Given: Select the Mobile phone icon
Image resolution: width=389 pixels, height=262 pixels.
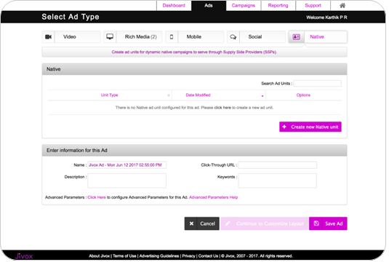Looking at the screenshot, I should pyautogui.click(x=172, y=37).
